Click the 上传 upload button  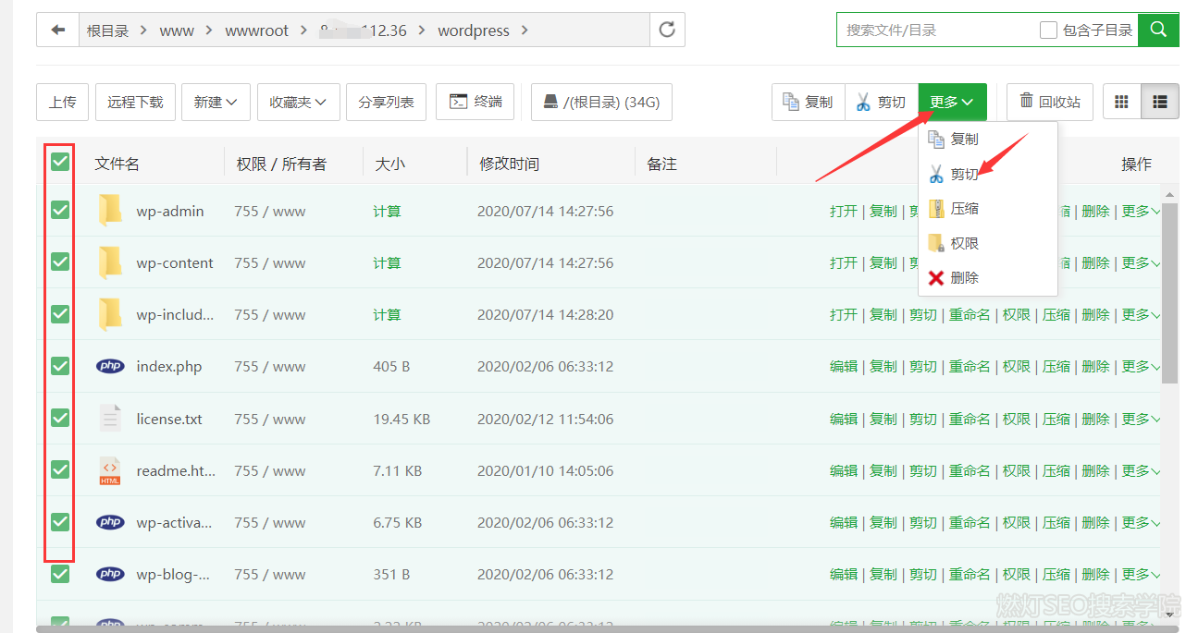(62, 102)
